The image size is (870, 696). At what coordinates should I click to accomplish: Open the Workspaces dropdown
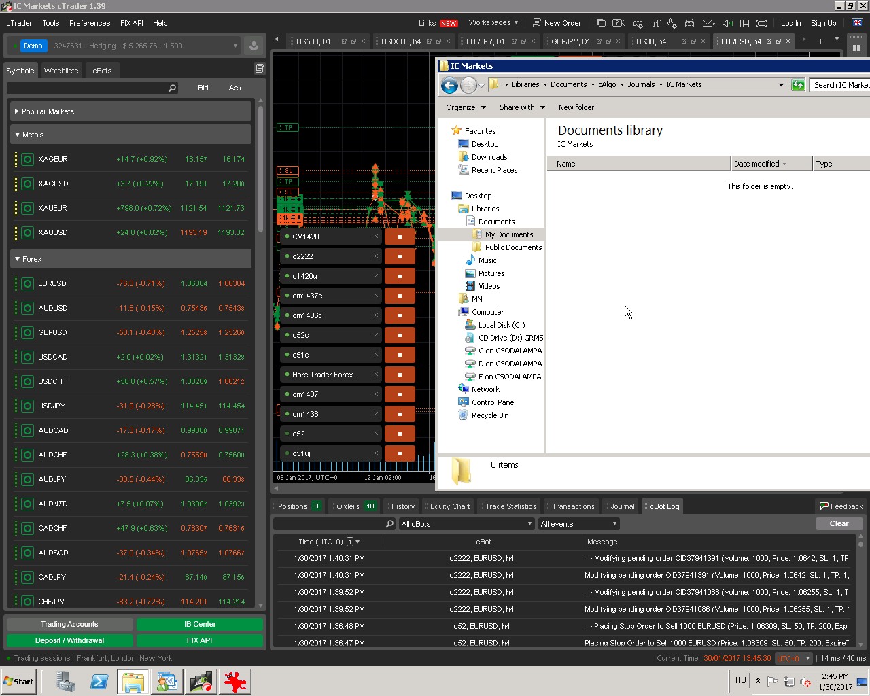tap(493, 22)
